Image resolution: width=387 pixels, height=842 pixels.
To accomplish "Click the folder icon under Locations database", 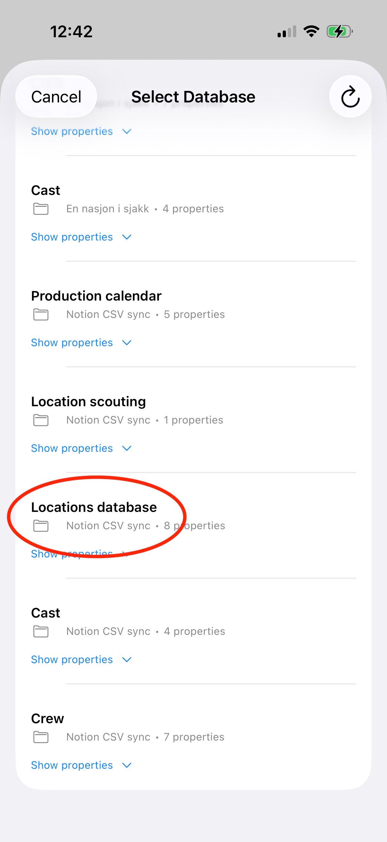I will coord(41,526).
